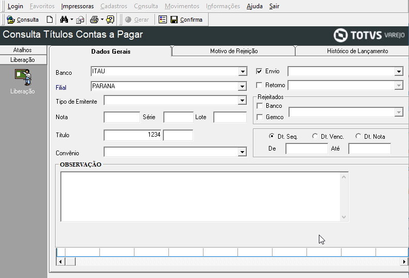Open the Login menu

click(15, 6)
